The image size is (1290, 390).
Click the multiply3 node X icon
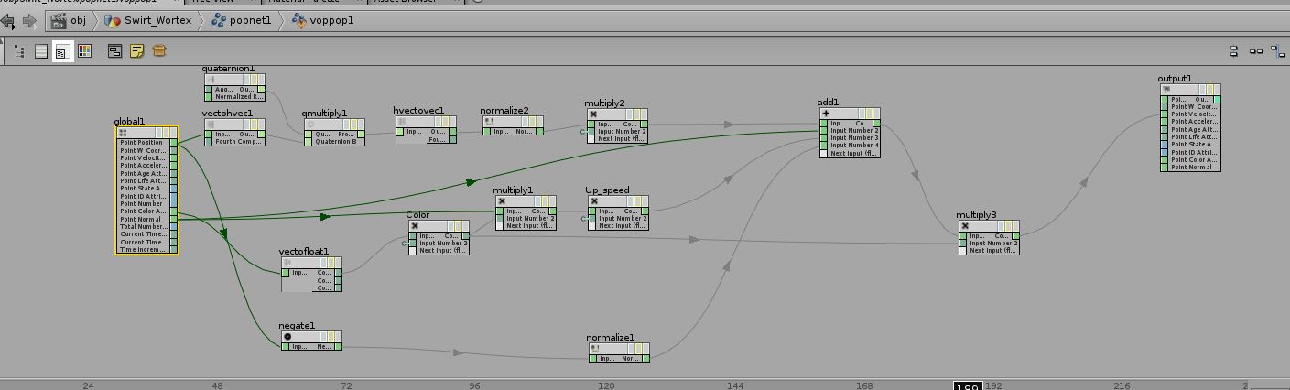pyautogui.click(x=965, y=225)
